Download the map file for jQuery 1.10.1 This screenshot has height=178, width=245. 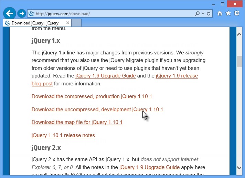pos(77,122)
